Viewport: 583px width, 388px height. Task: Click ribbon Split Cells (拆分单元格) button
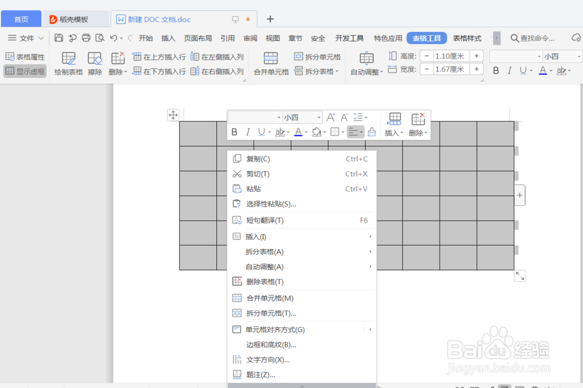click(x=317, y=57)
